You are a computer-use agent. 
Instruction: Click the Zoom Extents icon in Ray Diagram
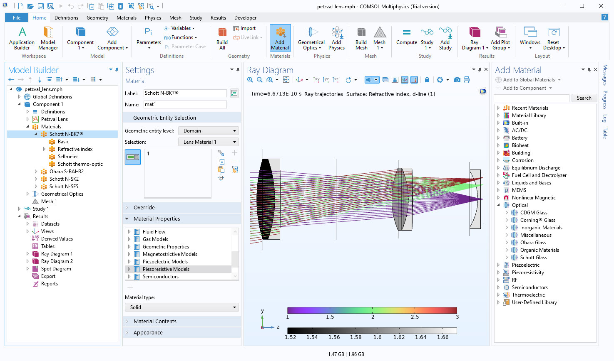pos(286,80)
